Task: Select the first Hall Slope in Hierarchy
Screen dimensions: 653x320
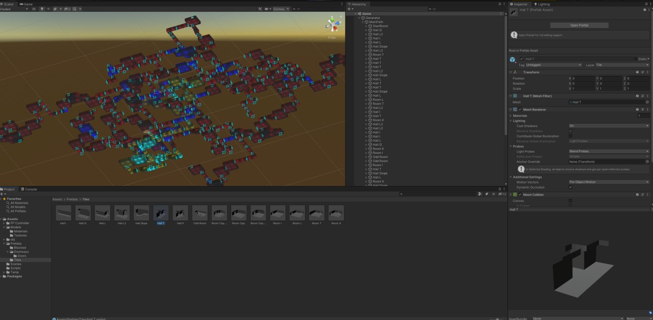Action: [x=380, y=46]
